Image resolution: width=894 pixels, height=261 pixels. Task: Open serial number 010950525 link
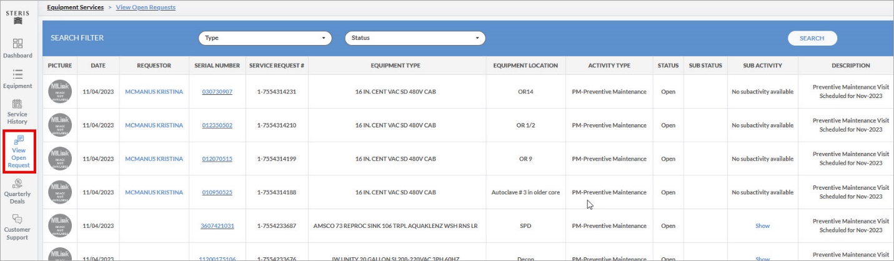coord(217,192)
